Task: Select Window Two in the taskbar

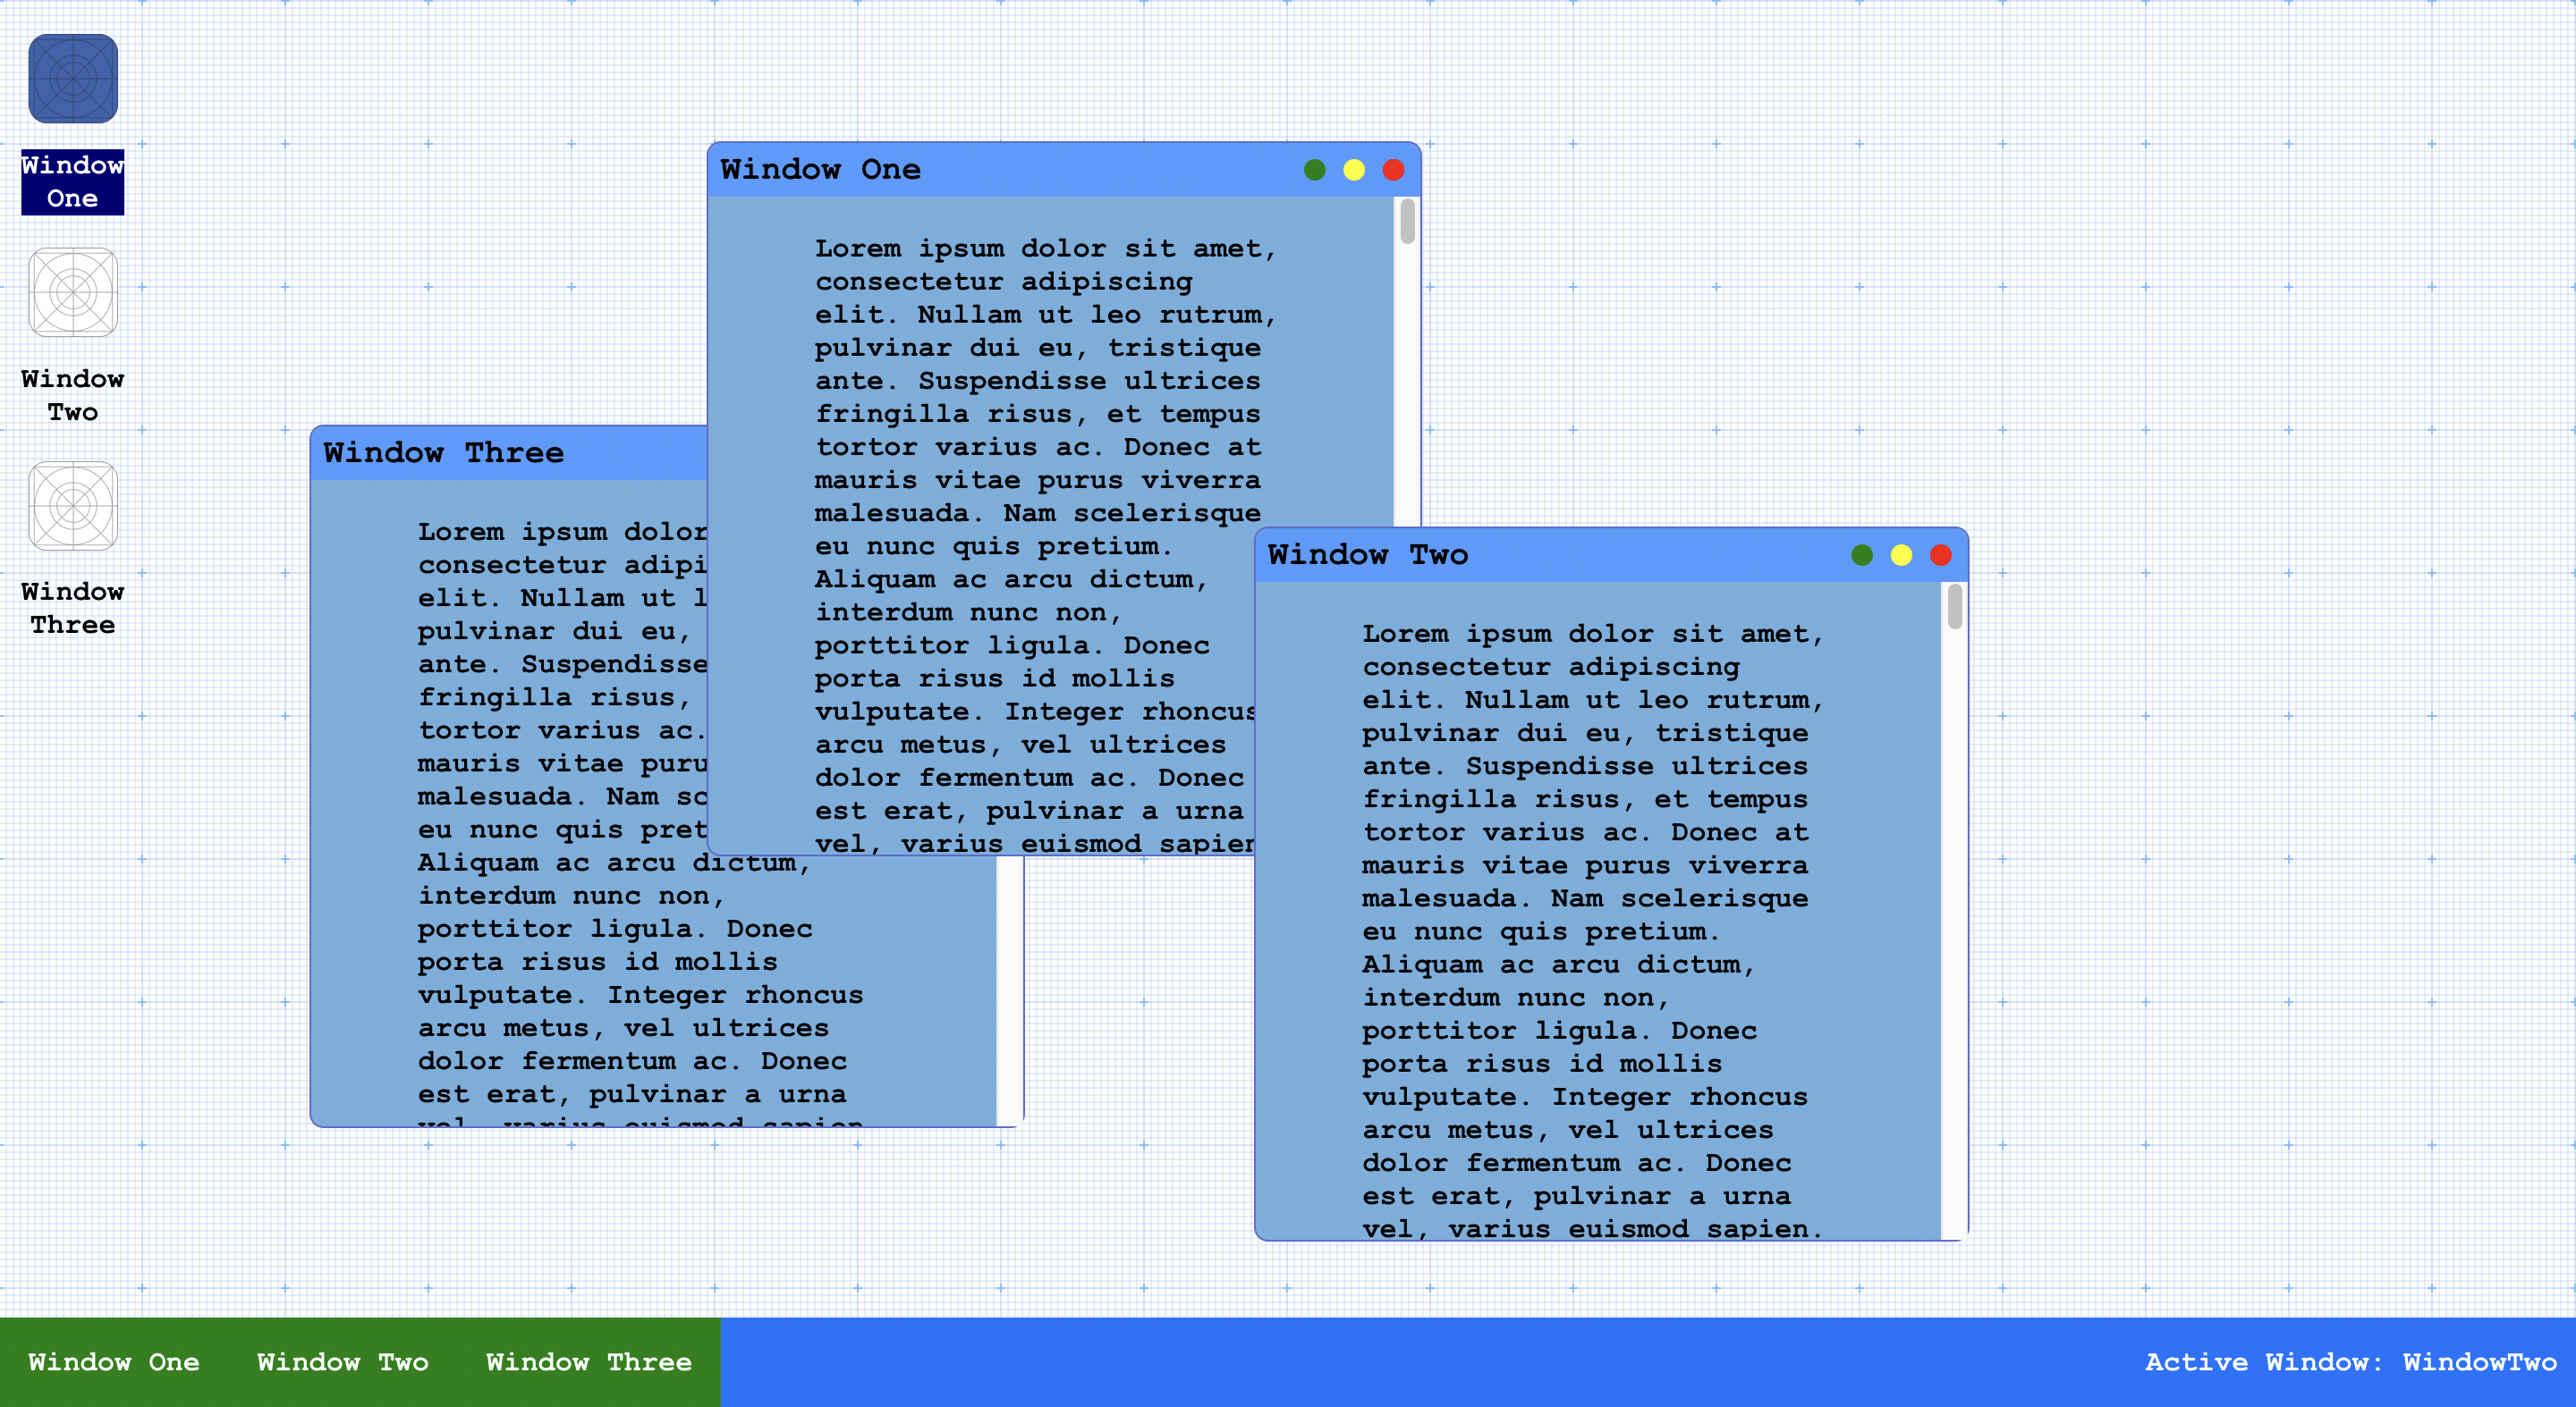Action: (x=343, y=1362)
